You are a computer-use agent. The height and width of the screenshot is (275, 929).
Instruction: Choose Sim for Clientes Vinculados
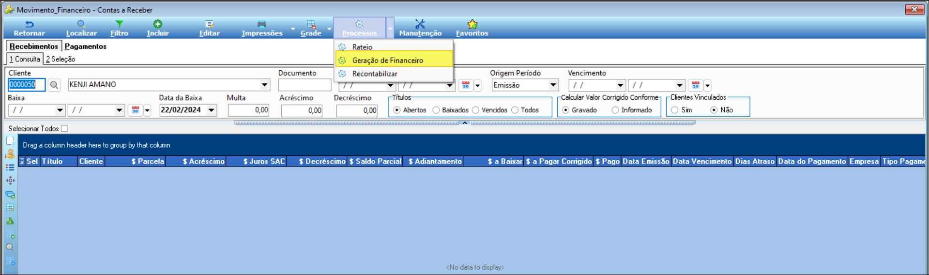(675, 110)
